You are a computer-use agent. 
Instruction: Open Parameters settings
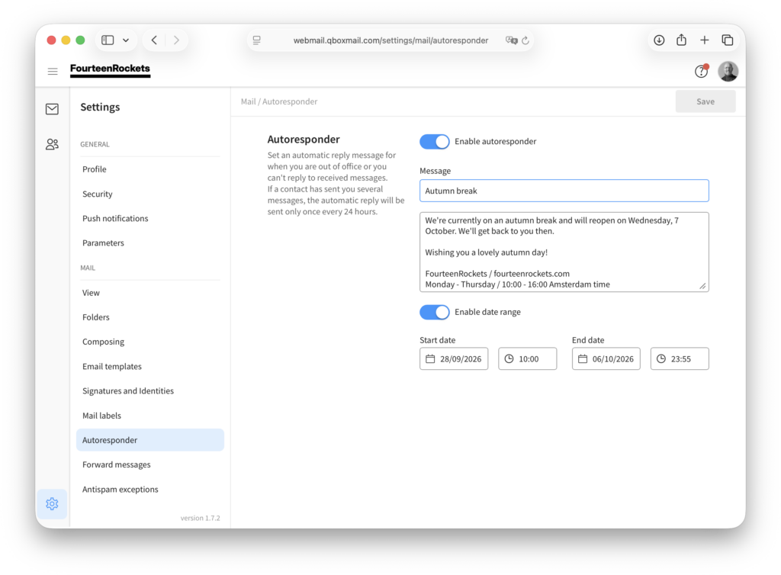[150, 243]
